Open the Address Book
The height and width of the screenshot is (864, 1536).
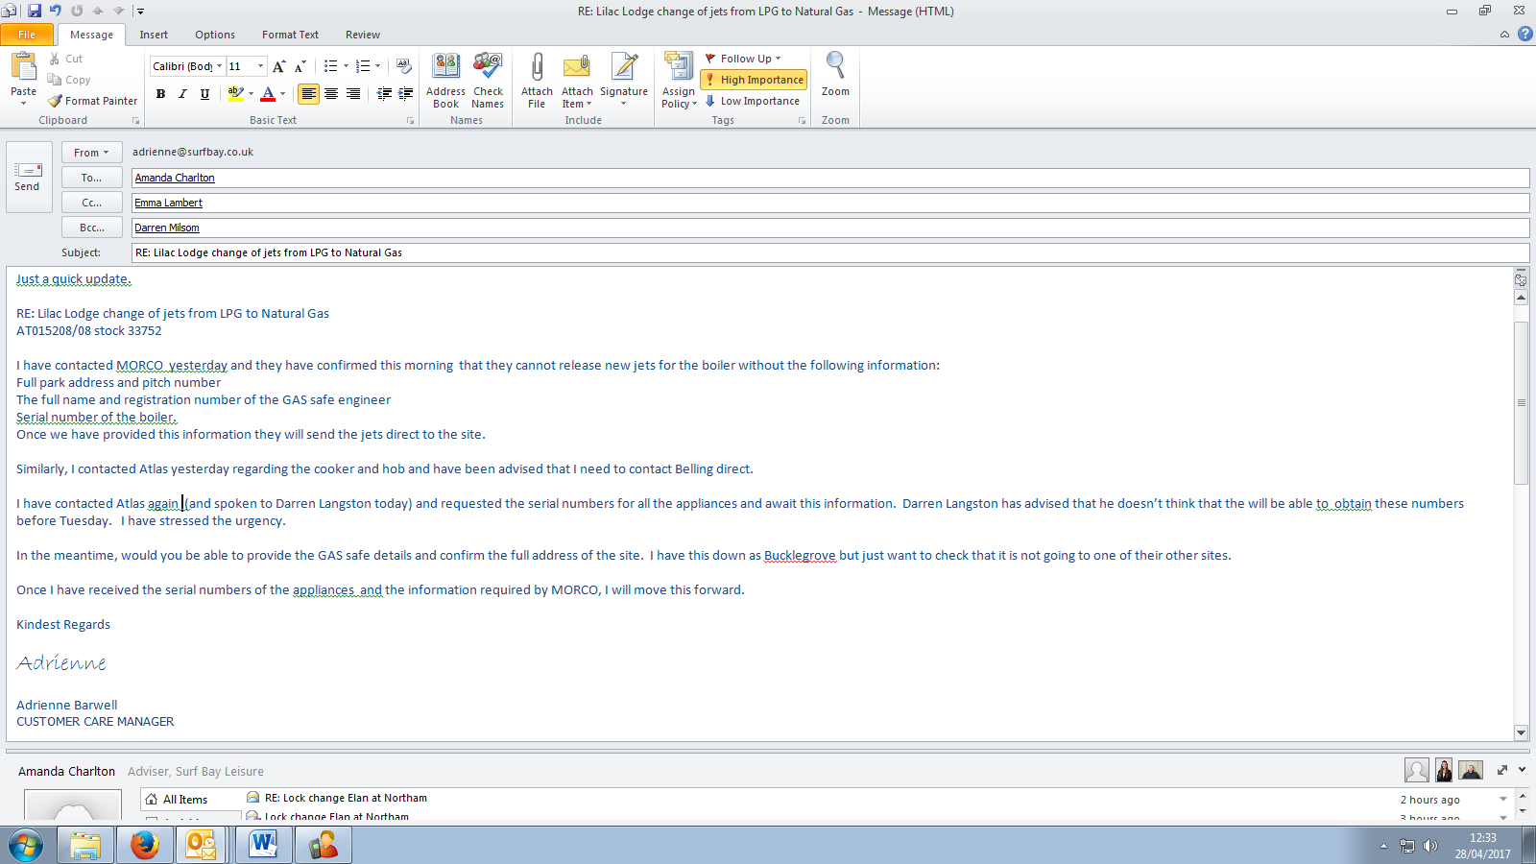click(445, 67)
